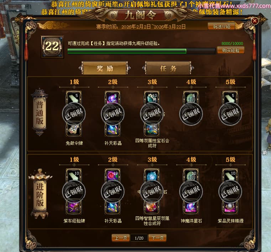The width and height of the screenshot is (271, 252).
Task: Click the top jade item in 普通版 level 4
Action: (x=191, y=98)
